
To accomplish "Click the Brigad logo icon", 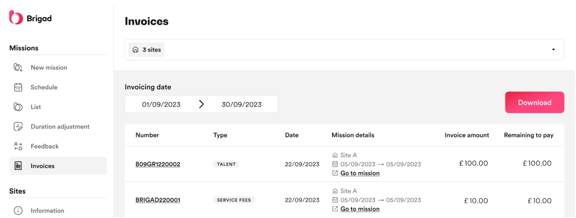I will pyautogui.click(x=16, y=18).
